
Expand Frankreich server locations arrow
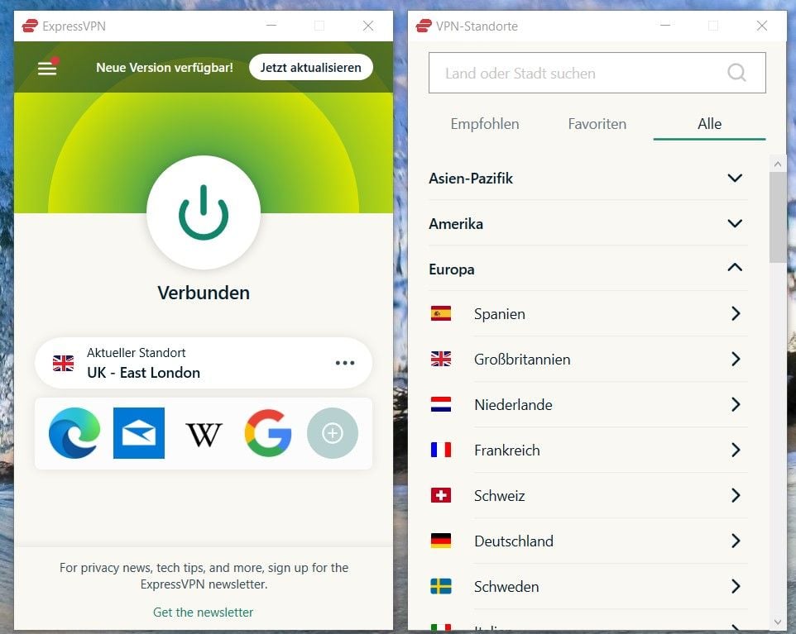736,450
